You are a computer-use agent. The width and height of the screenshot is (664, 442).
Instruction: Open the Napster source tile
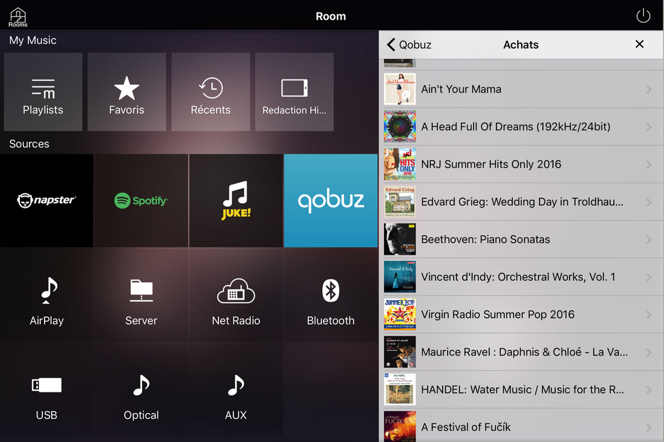(x=47, y=200)
